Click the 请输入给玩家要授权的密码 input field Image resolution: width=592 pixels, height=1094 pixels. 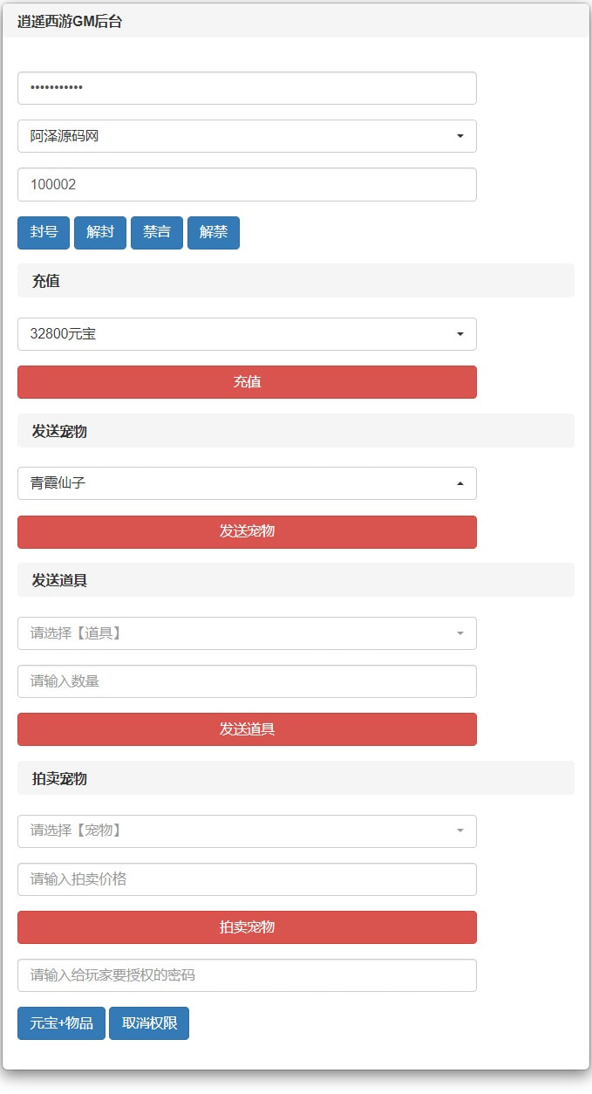click(x=247, y=975)
